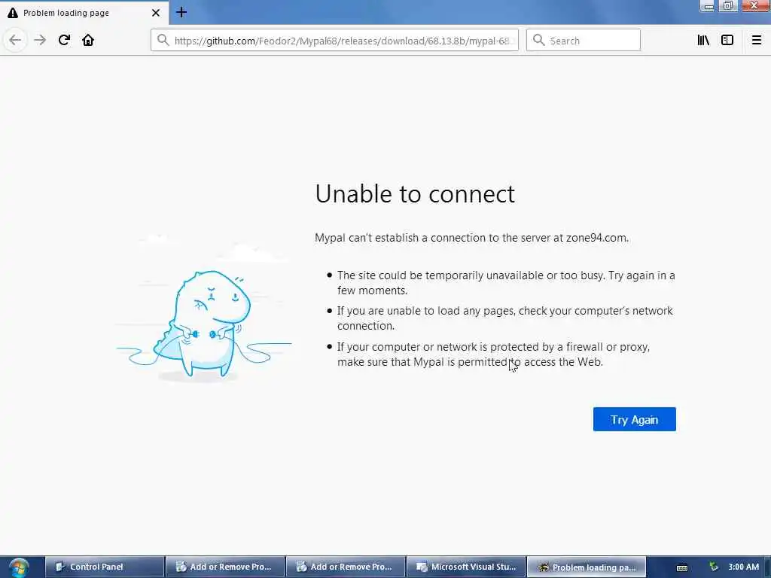Image resolution: width=771 pixels, height=578 pixels.
Task: Go back to the previous page
Action: click(x=15, y=40)
